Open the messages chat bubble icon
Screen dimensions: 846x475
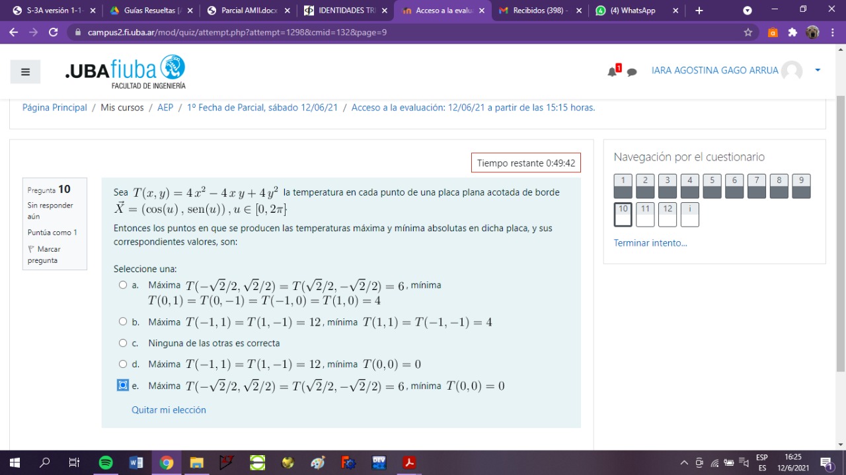[632, 72]
